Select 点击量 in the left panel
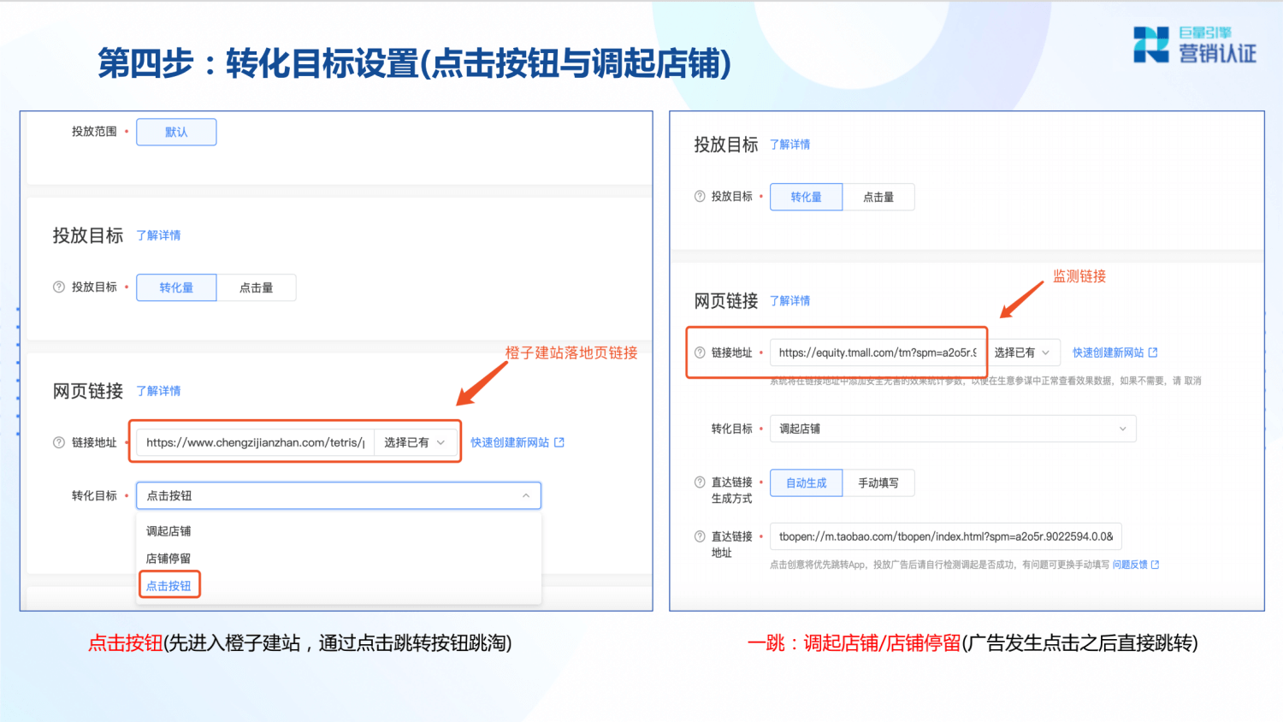 256,287
